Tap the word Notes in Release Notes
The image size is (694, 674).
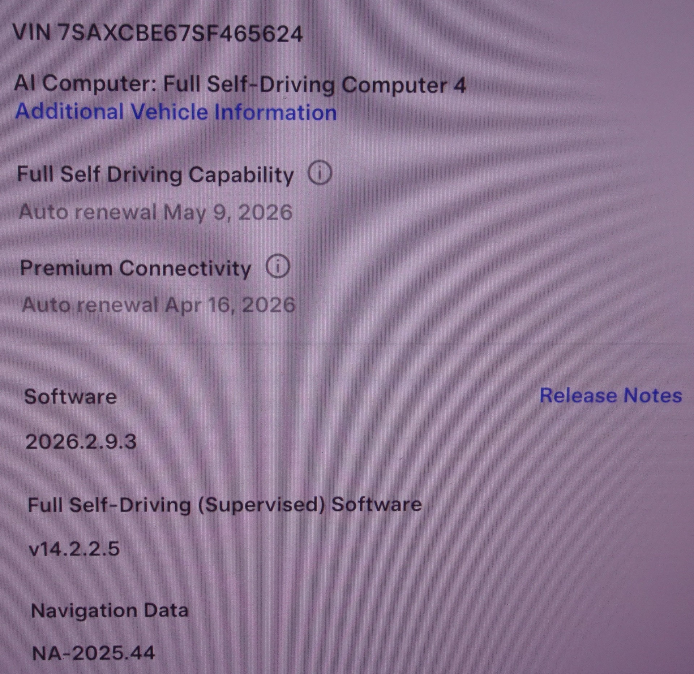point(653,395)
